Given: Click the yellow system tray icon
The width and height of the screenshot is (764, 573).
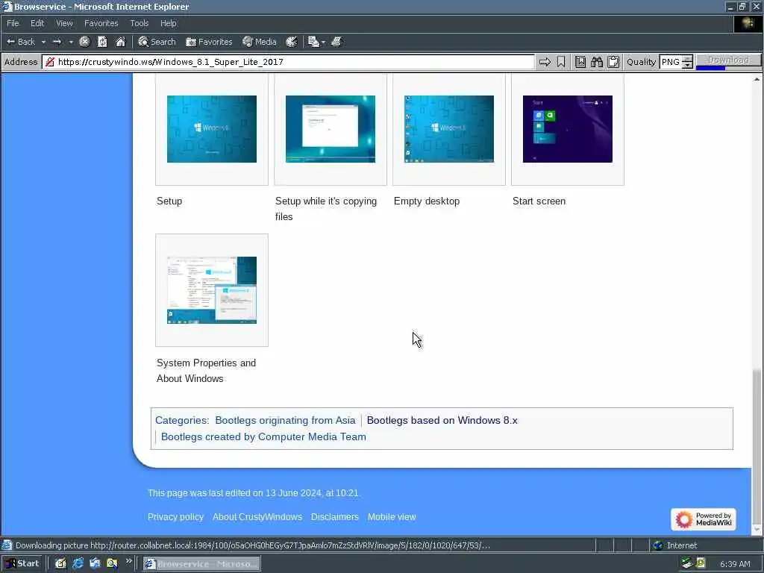Looking at the screenshot, I should [701, 563].
